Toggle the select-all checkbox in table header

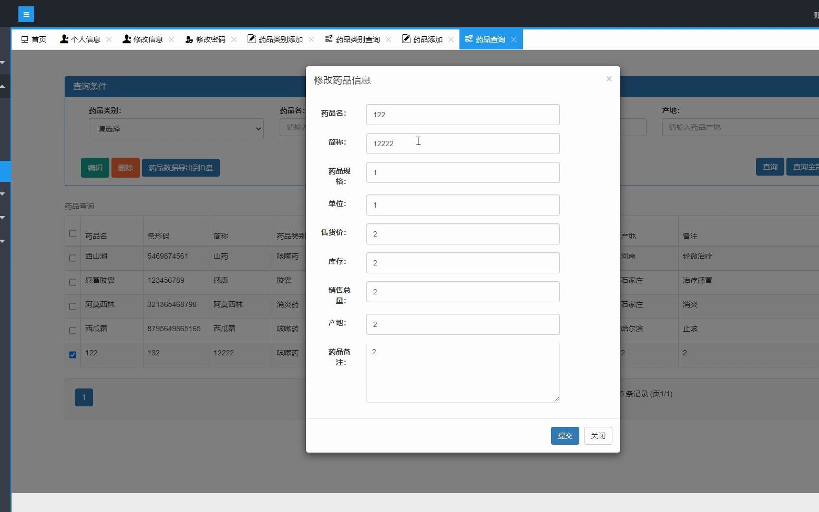[73, 233]
